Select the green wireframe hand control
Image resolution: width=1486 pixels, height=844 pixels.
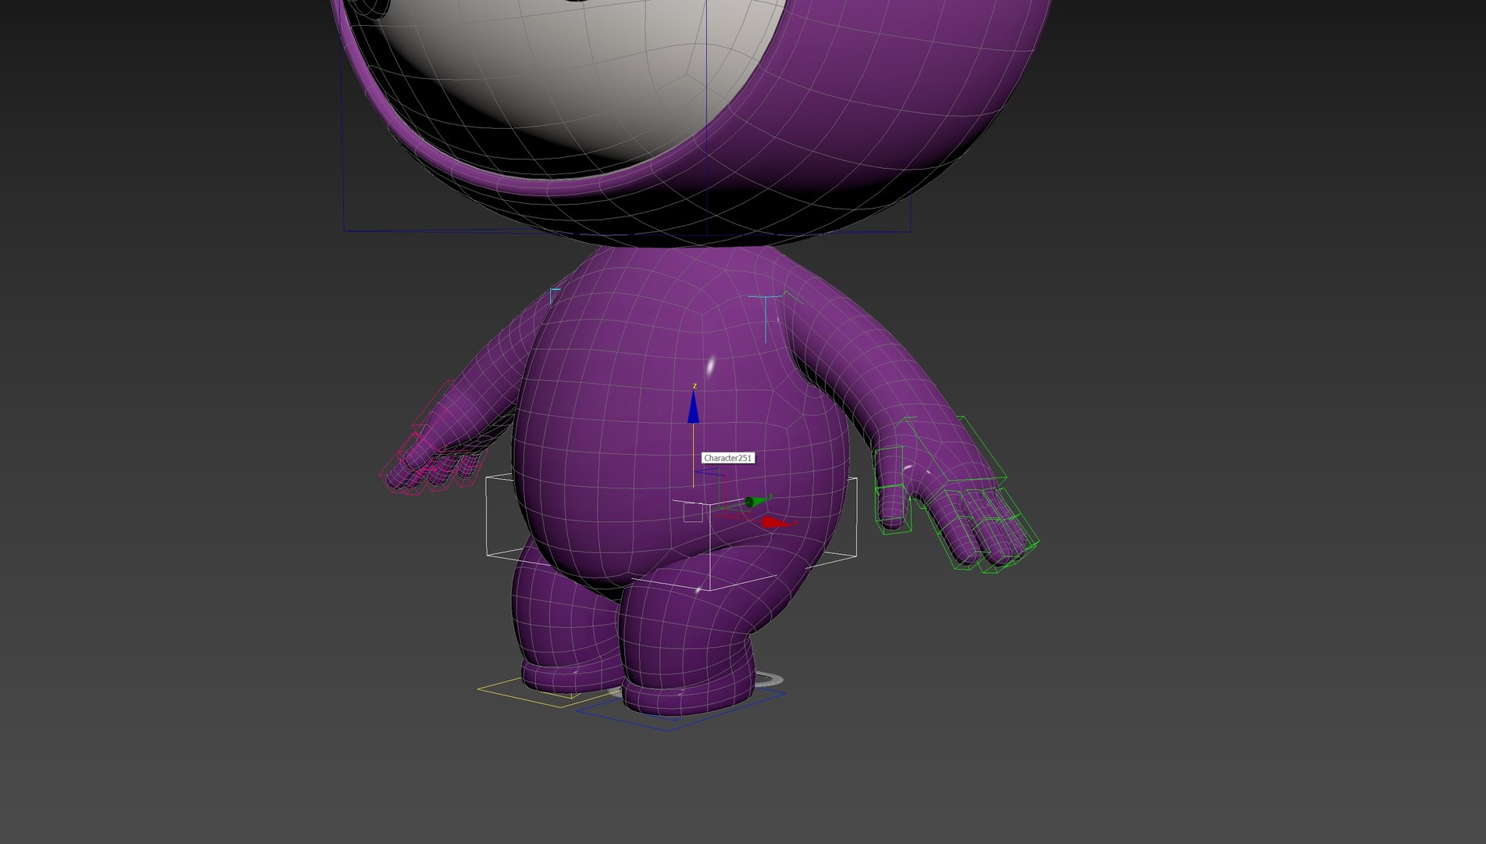pos(957,495)
